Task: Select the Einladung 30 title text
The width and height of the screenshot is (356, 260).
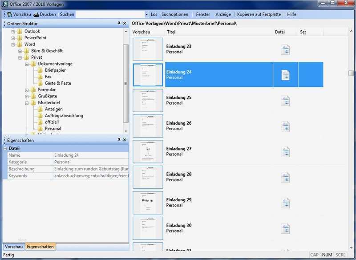Action: coord(179,225)
